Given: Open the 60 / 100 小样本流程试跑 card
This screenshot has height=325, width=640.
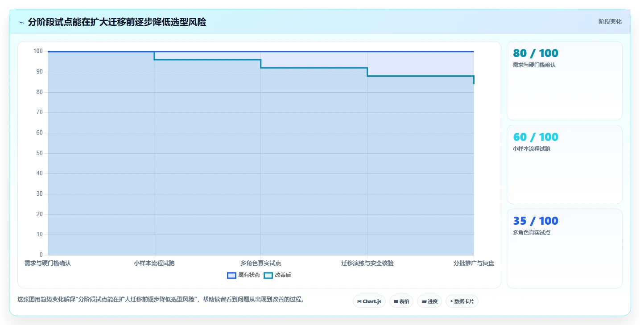Looking at the screenshot, I should 564,165.
